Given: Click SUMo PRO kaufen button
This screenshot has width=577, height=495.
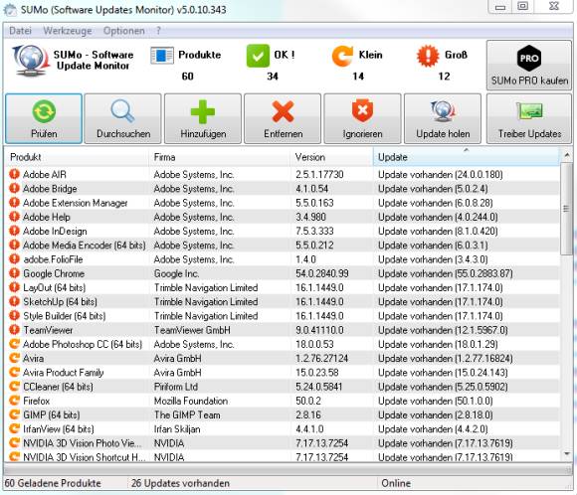Looking at the screenshot, I should 529,66.
